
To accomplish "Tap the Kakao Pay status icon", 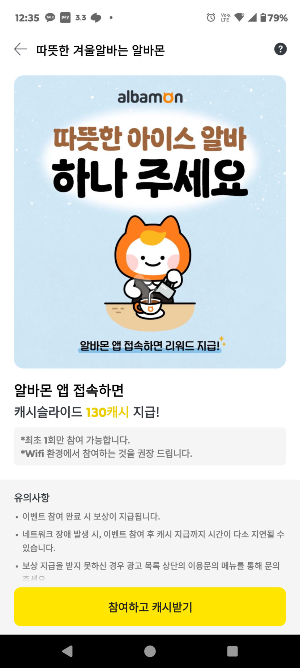I will point(65,17).
